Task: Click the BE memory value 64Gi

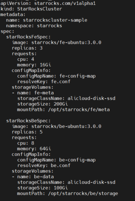Action: (x=45, y=149)
